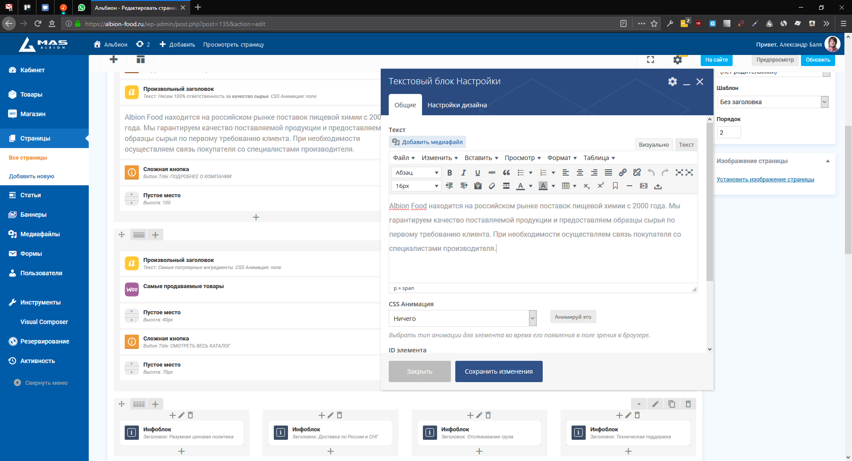Image resolution: width=852 pixels, height=461 pixels.
Task: Click the blockquote icon in the editor toolbar
Action: click(506, 173)
